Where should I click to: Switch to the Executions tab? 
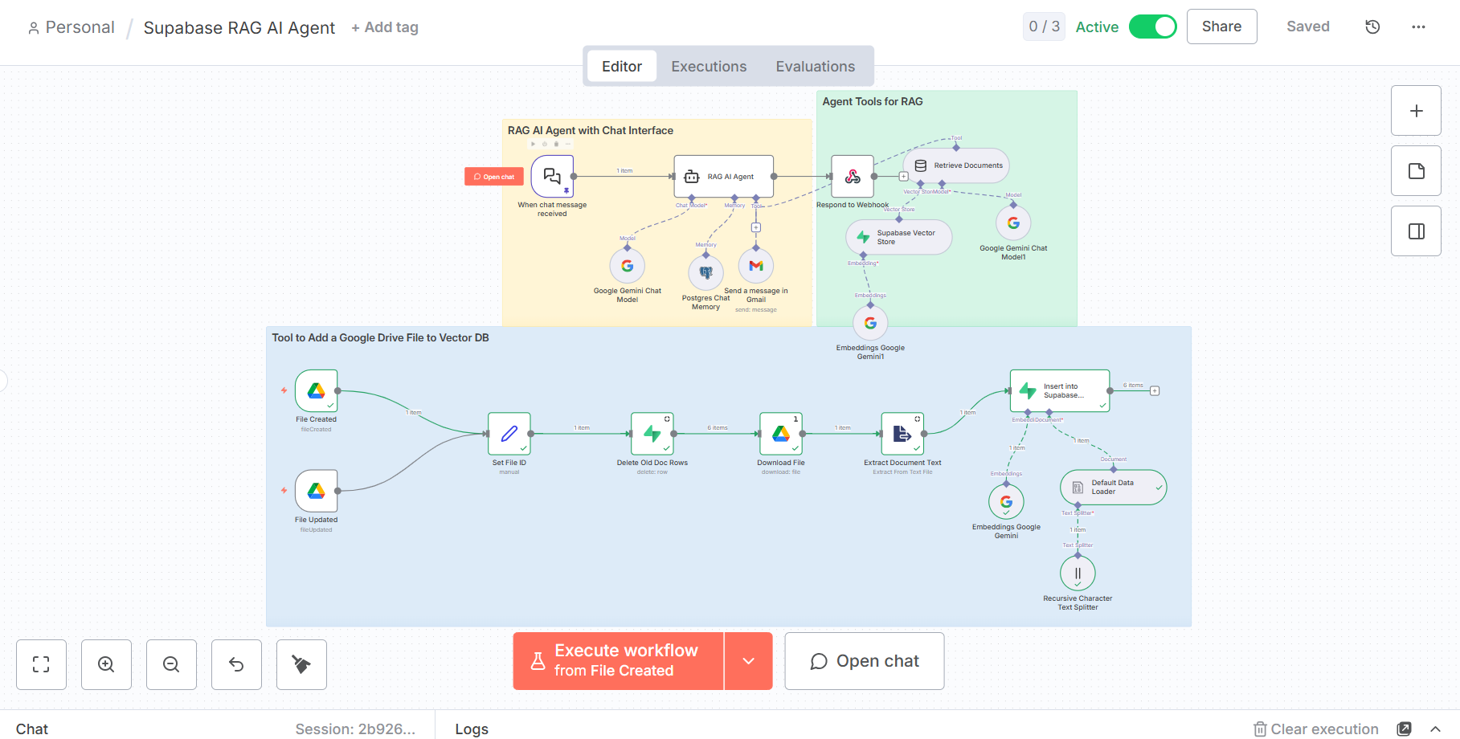pyautogui.click(x=708, y=66)
